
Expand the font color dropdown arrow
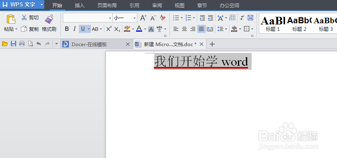point(145,29)
